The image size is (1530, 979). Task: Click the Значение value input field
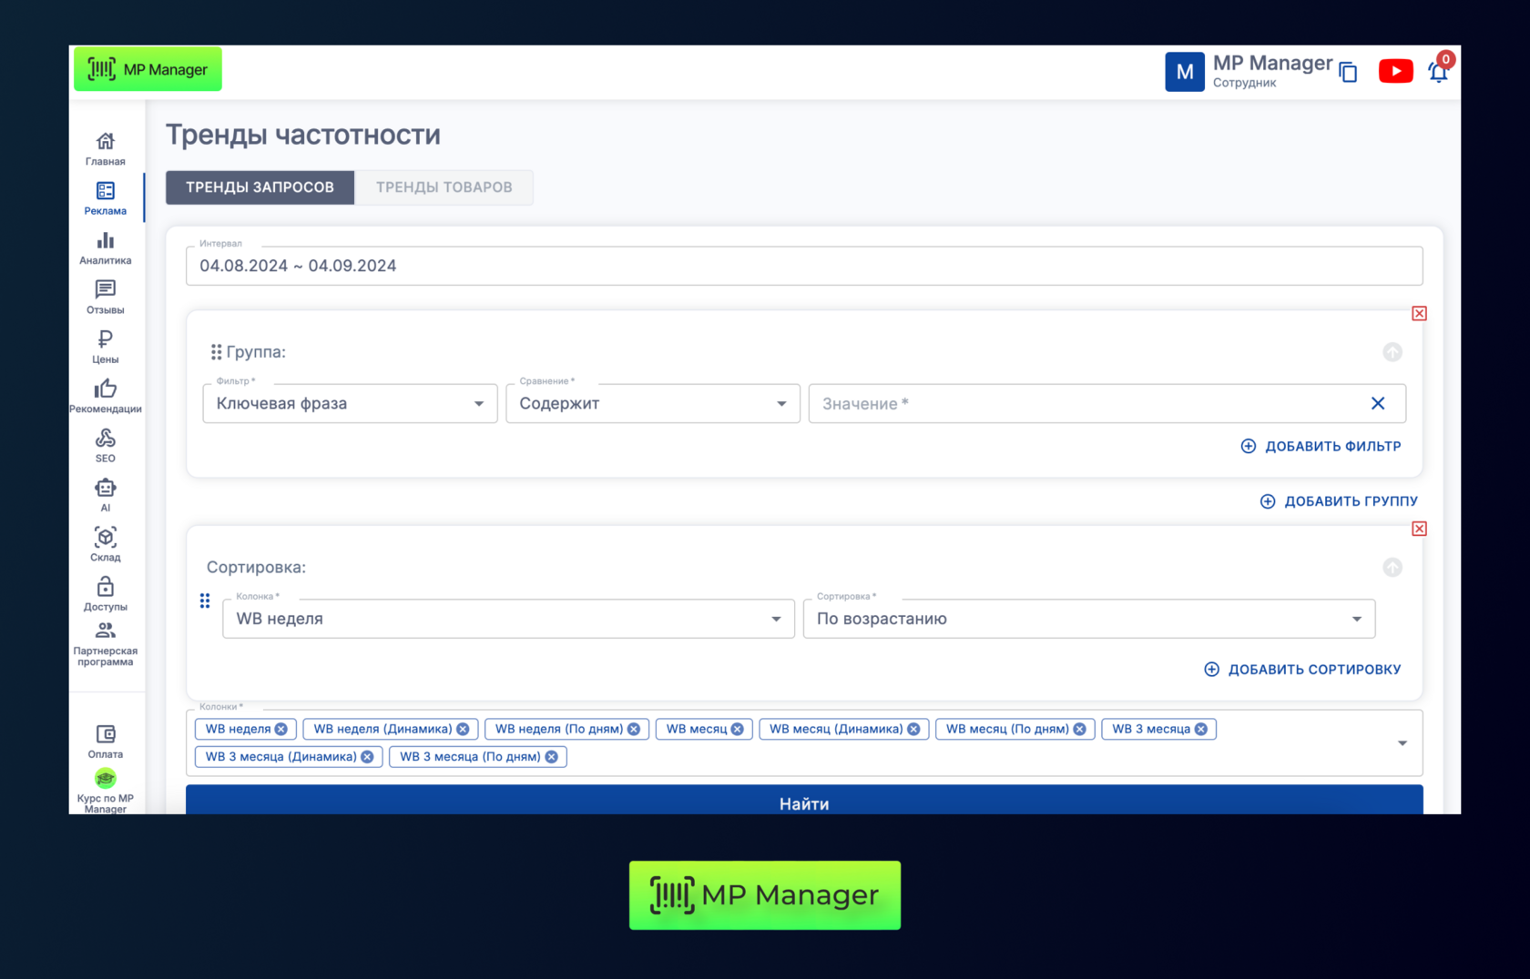click(1084, 404)
